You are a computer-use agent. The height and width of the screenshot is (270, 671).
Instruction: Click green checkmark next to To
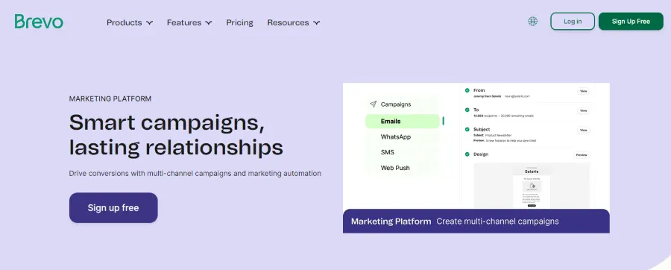(467, 110)
